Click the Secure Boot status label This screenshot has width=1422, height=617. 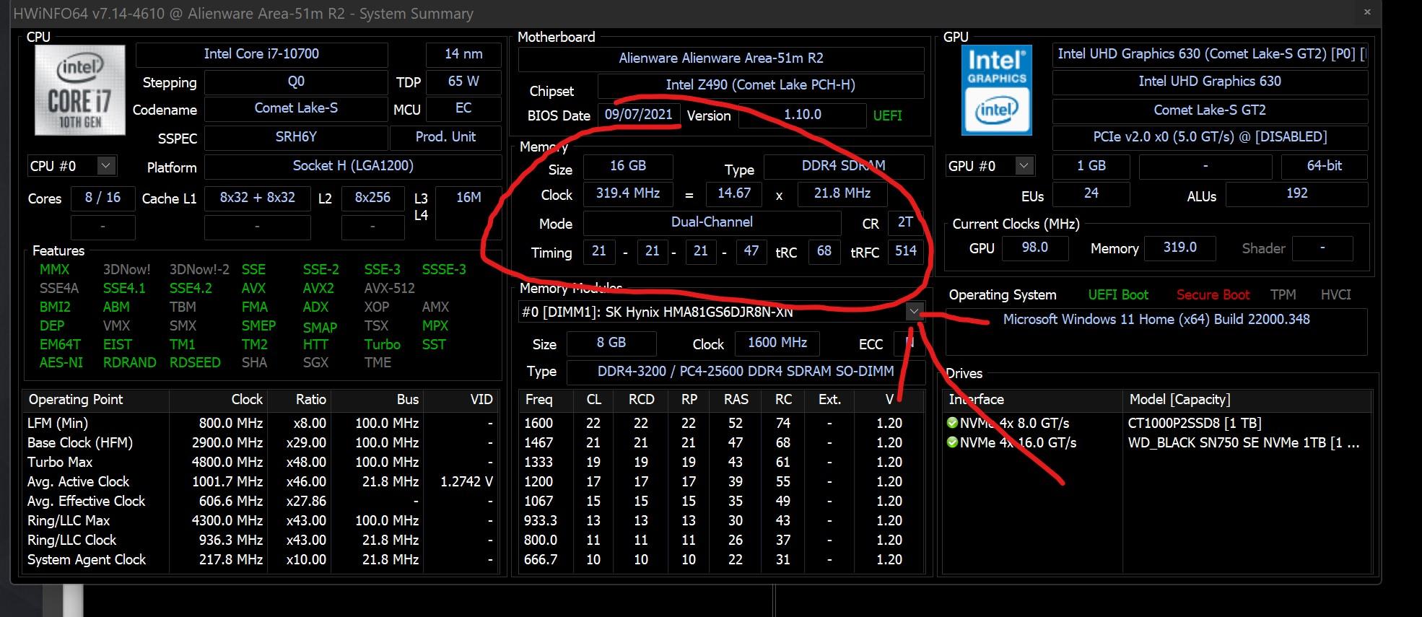click(x=1213, y=295)
